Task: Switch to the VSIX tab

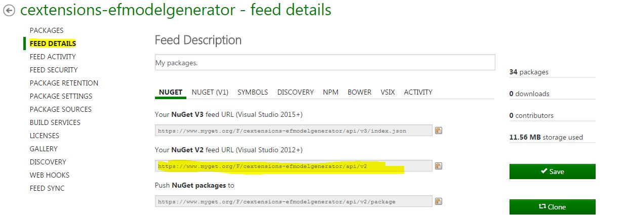Action: pos(388,92)
